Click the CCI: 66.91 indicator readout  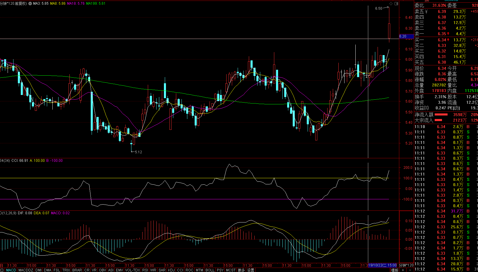(20, 161)
